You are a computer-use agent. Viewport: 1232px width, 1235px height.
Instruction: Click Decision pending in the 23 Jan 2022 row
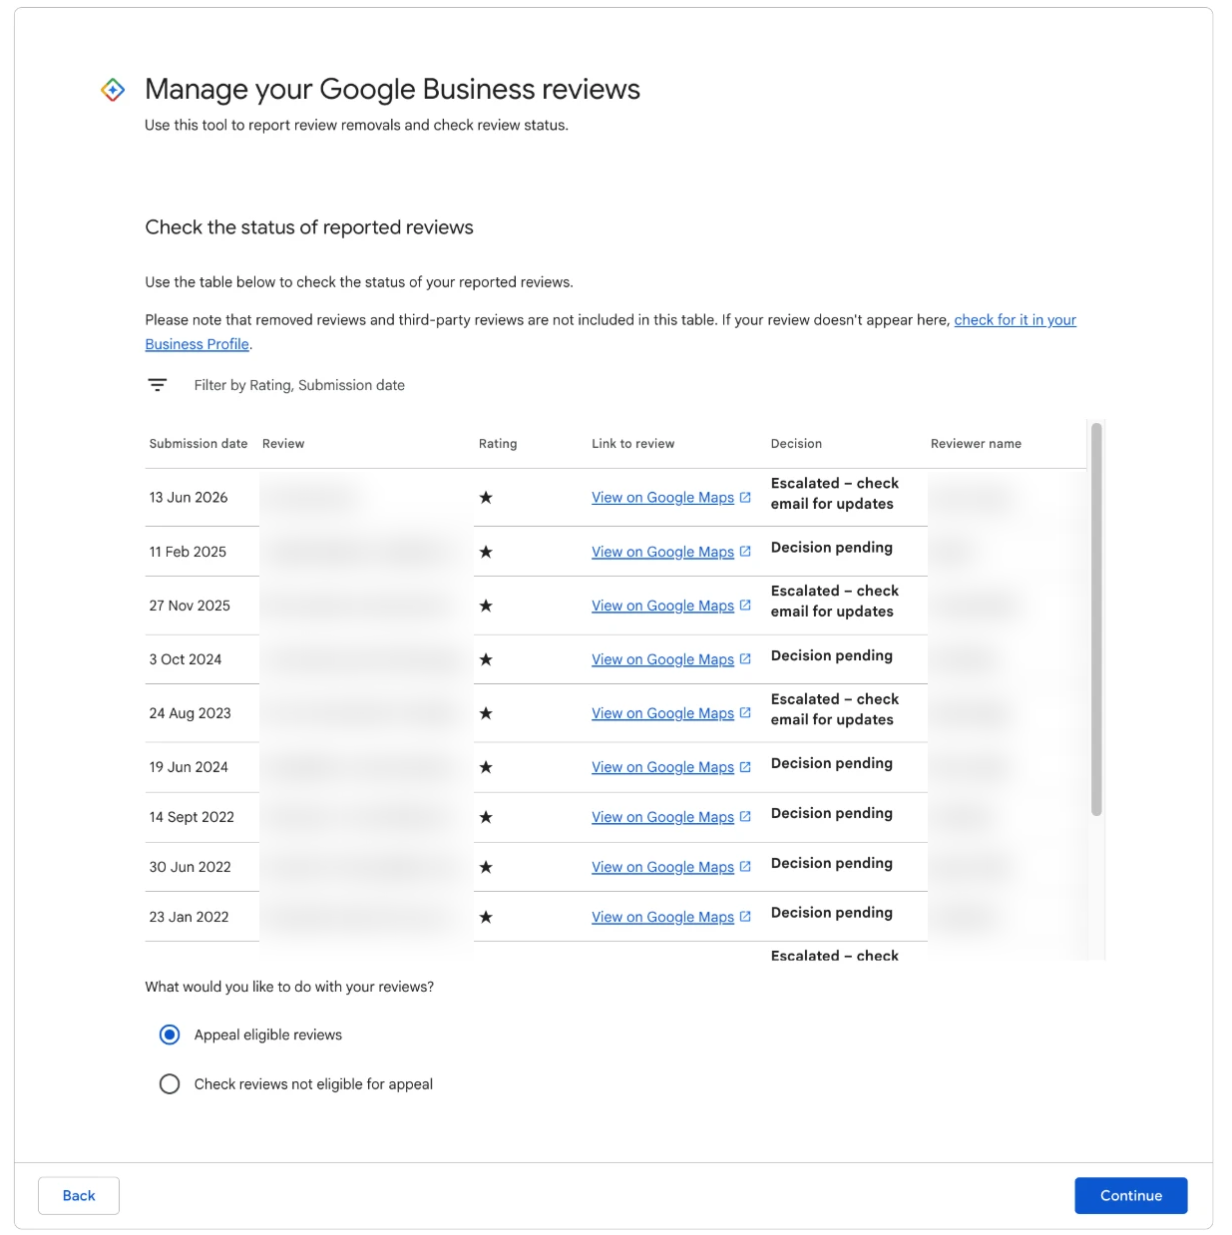point(832,913)
